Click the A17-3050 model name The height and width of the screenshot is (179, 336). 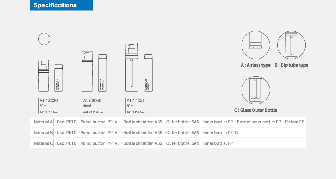[x=92, y=100]
